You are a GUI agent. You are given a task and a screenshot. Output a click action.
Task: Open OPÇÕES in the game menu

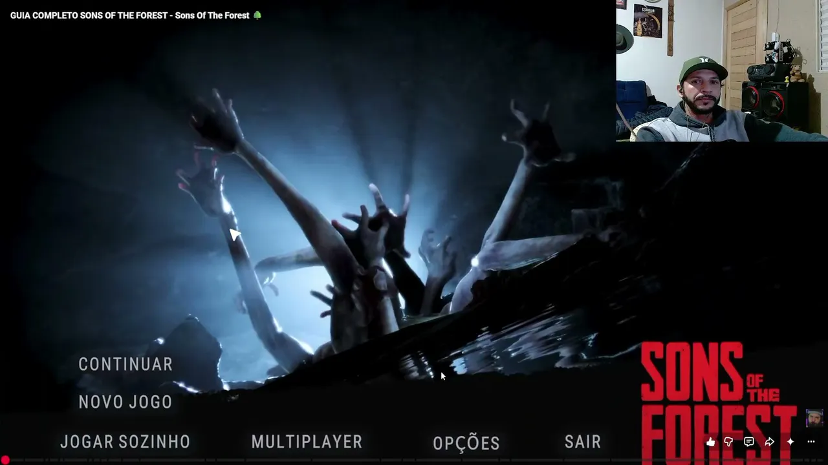click(x=466, y=442)
